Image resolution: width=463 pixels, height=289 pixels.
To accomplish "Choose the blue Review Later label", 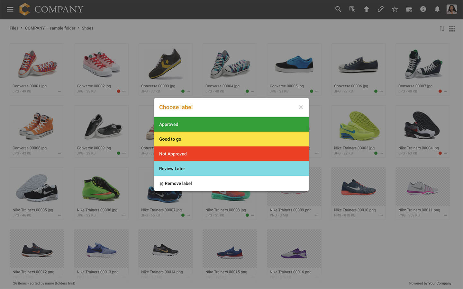I will tap(232, 169).
